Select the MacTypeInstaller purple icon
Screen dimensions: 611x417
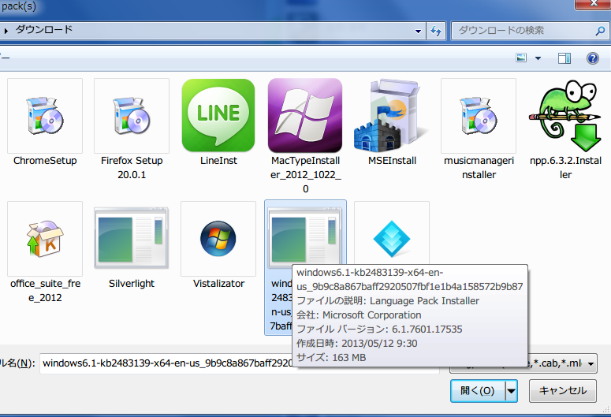305,116
